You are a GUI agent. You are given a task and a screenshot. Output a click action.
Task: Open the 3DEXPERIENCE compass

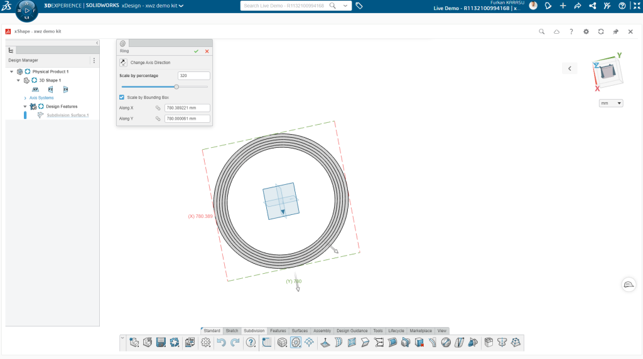coord(26,11)
